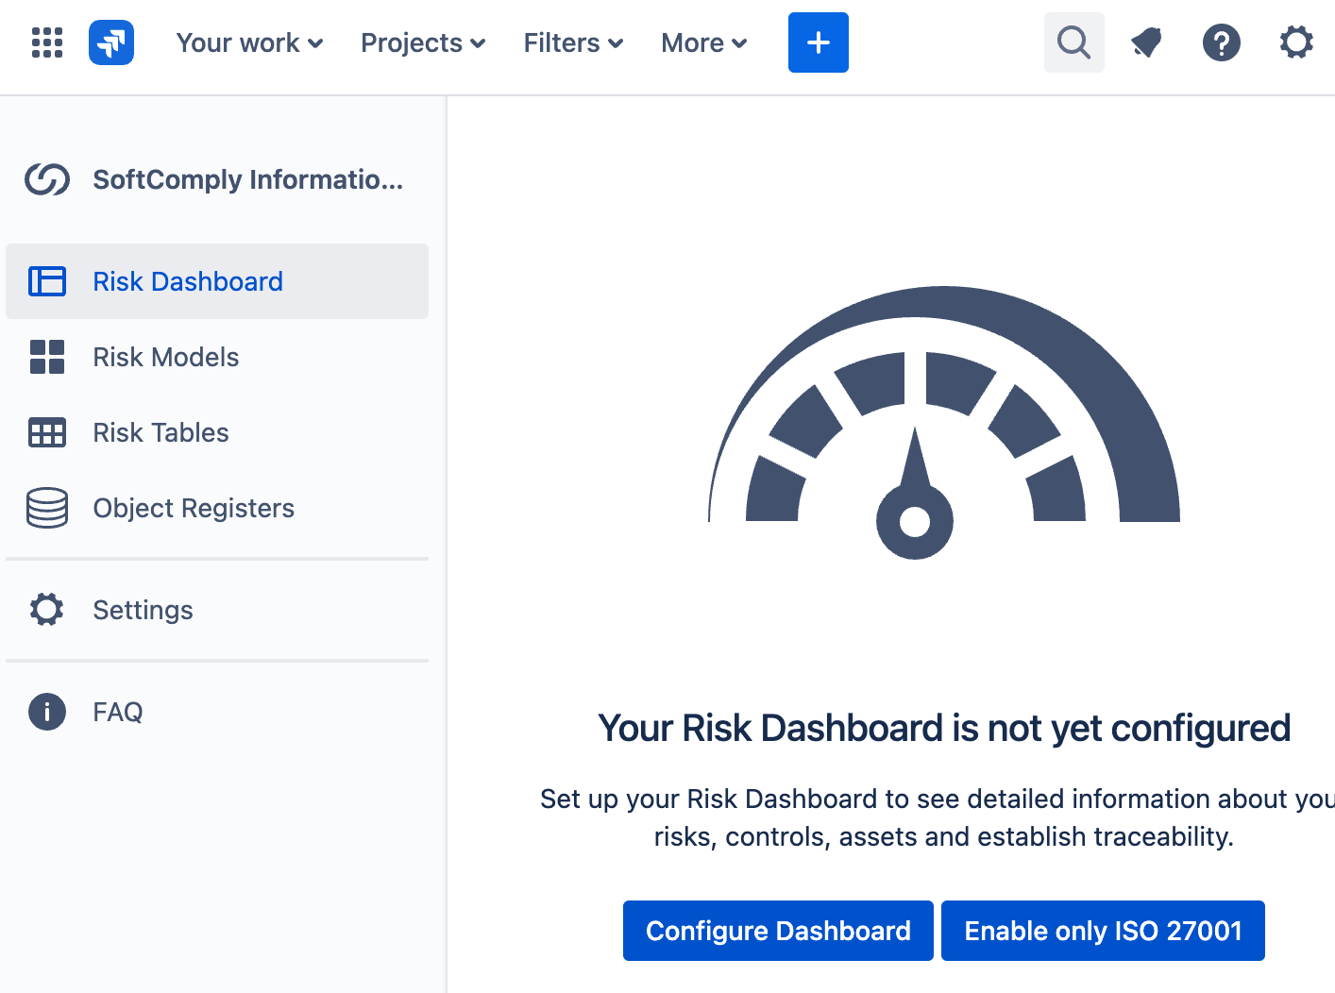Open the search magnifier icon

point(1074,42)
